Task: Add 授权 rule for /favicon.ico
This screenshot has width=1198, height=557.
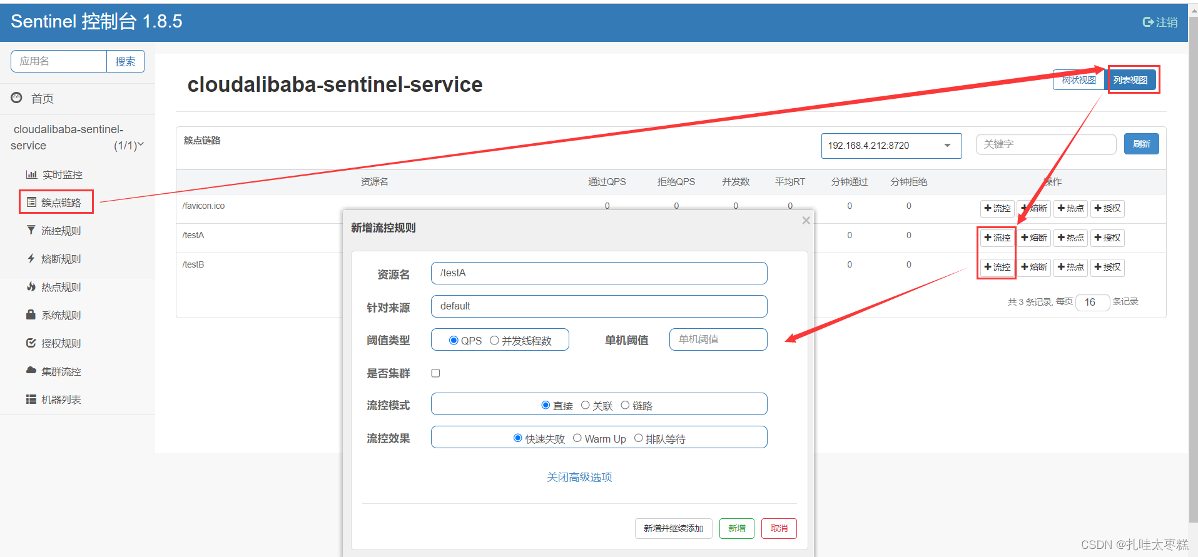Action: tap(1108, 208)
